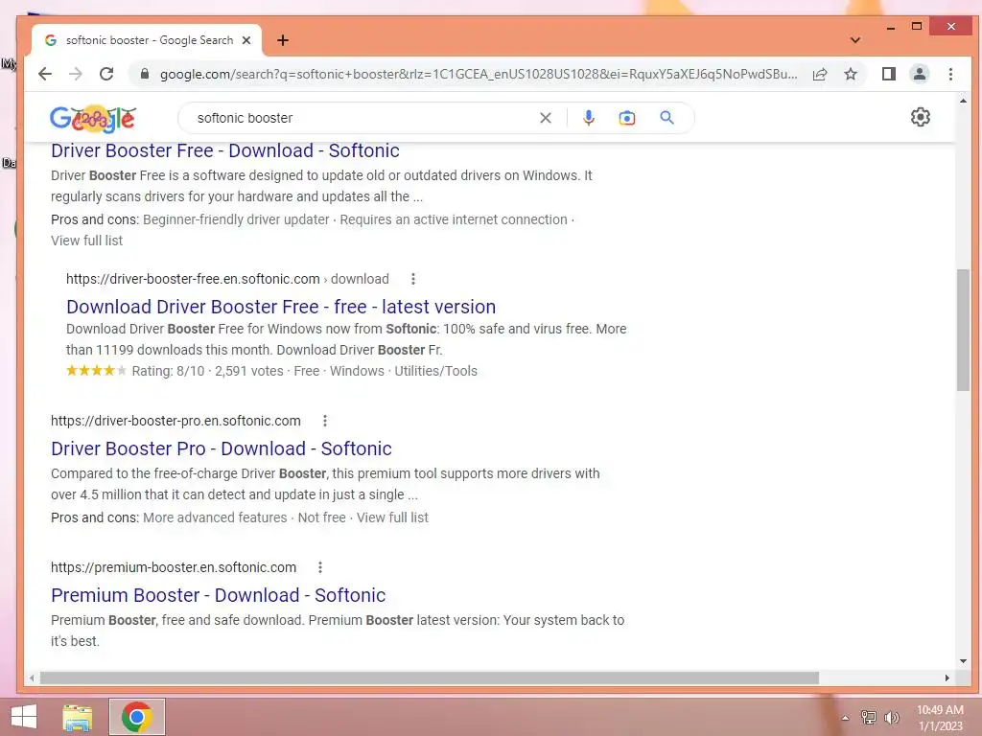Search by image with camera icon
Screen dimensions: 982x736
[x=627, y=118]
